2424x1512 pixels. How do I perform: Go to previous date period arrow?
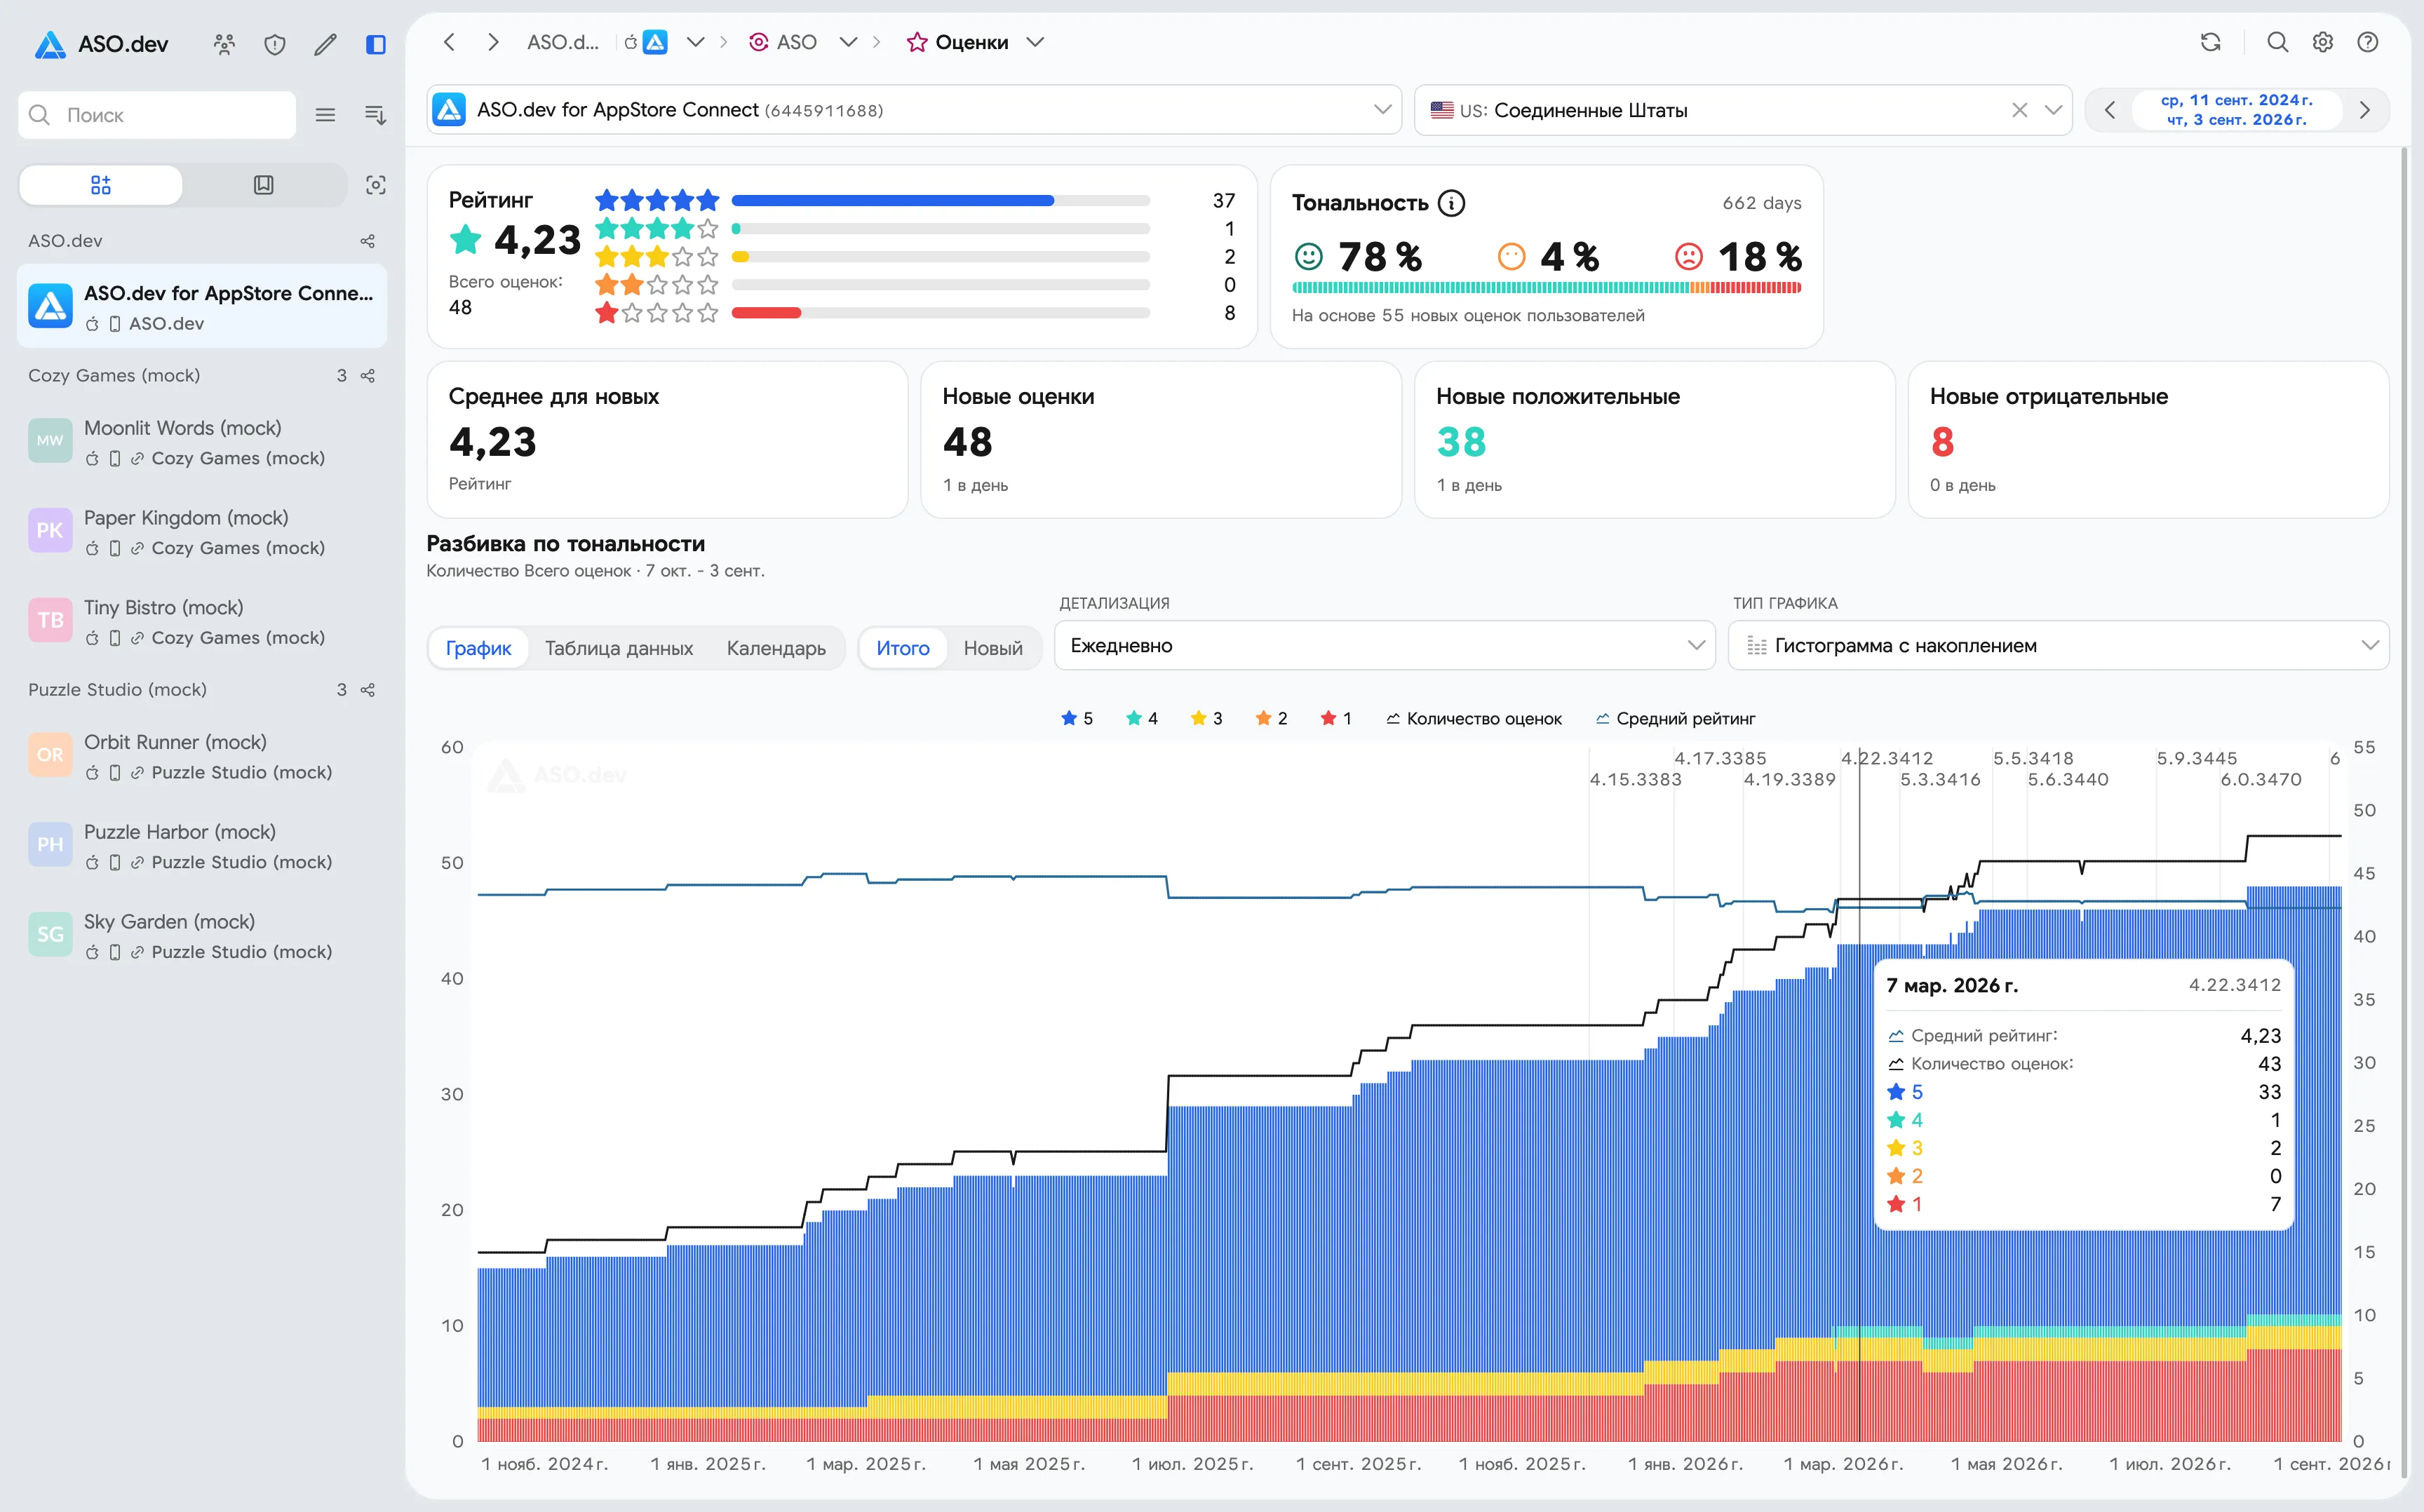(x=2110, y=110)
